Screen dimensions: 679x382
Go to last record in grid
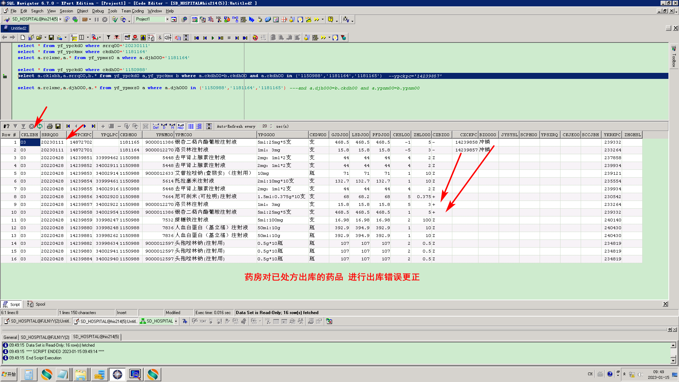click(93, 126)
